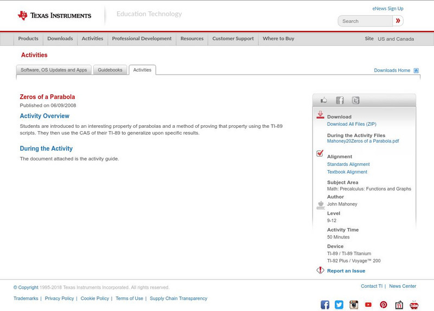Open the Products menu
This screenshot has width=434, height=311.
pos(28,38)
